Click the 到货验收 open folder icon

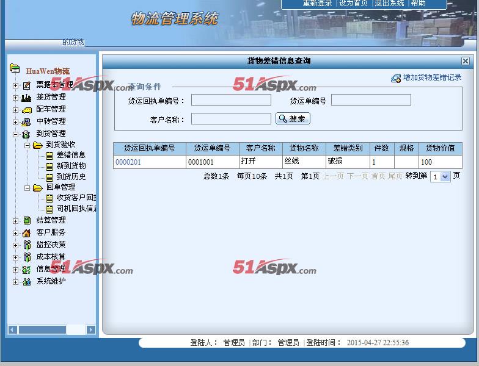38,145
